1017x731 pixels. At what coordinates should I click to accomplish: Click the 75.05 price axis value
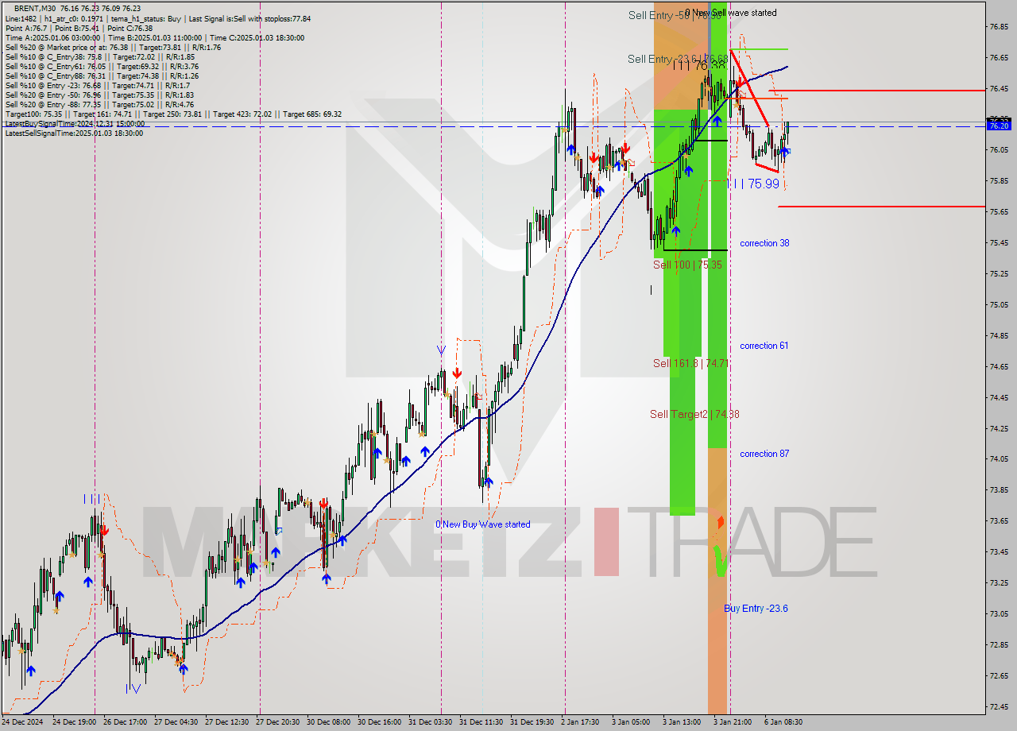coord(999,305)
